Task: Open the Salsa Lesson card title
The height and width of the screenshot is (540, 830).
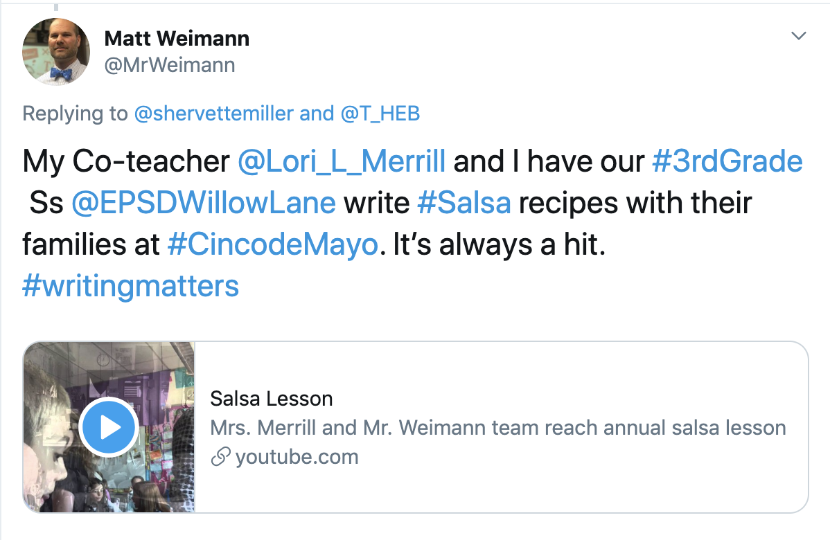Action: [272, 399]
